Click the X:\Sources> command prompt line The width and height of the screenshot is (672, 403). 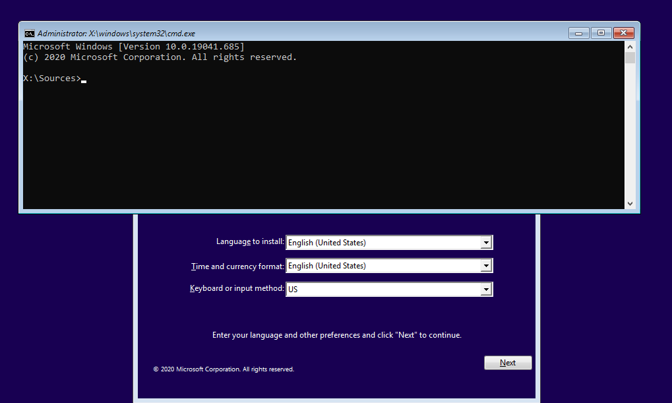coord(52,78)
